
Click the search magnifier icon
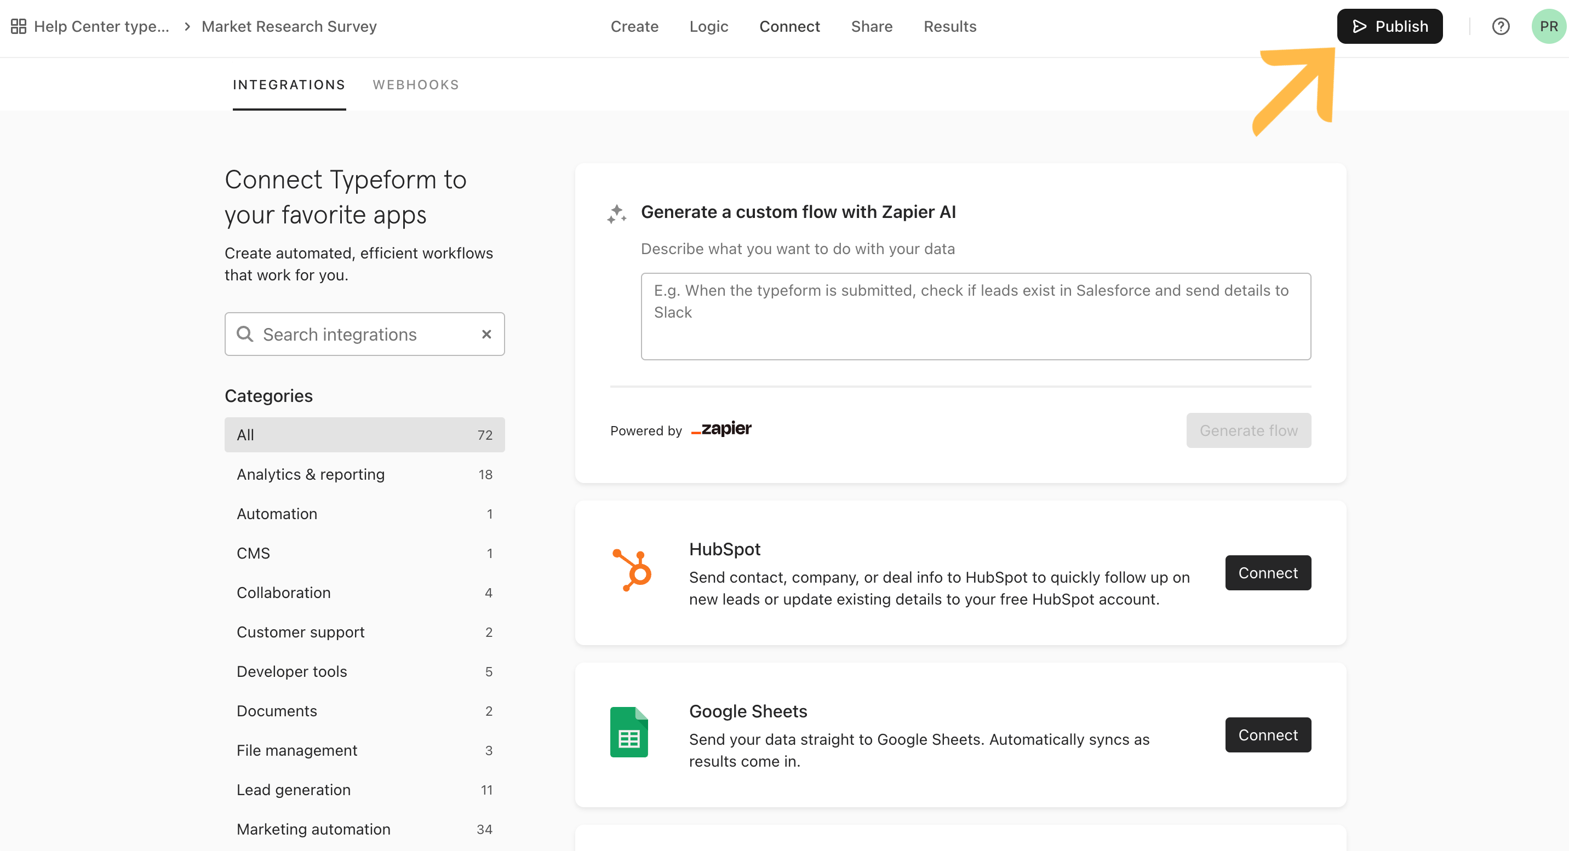(245, 334)
